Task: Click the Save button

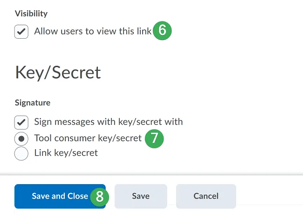Action: [140, 196]
